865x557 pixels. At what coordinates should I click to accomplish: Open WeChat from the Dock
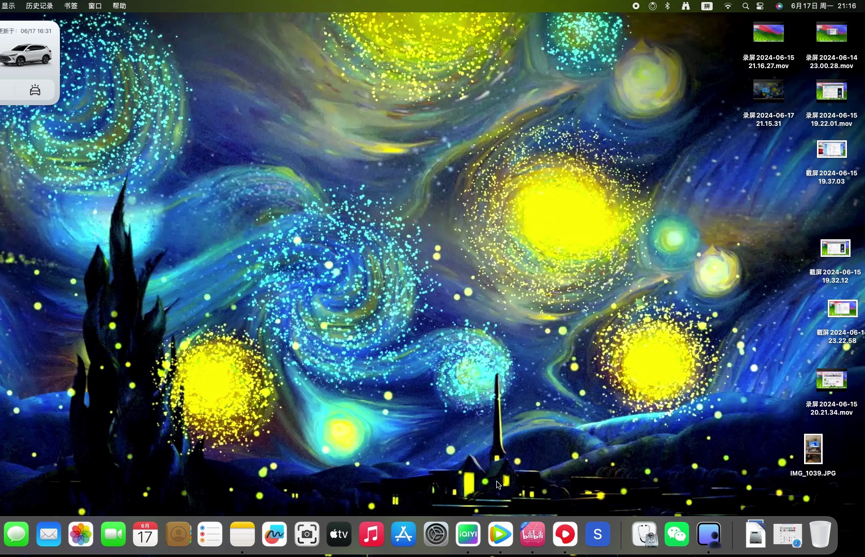pyautogui.click(x=677, y=534)
